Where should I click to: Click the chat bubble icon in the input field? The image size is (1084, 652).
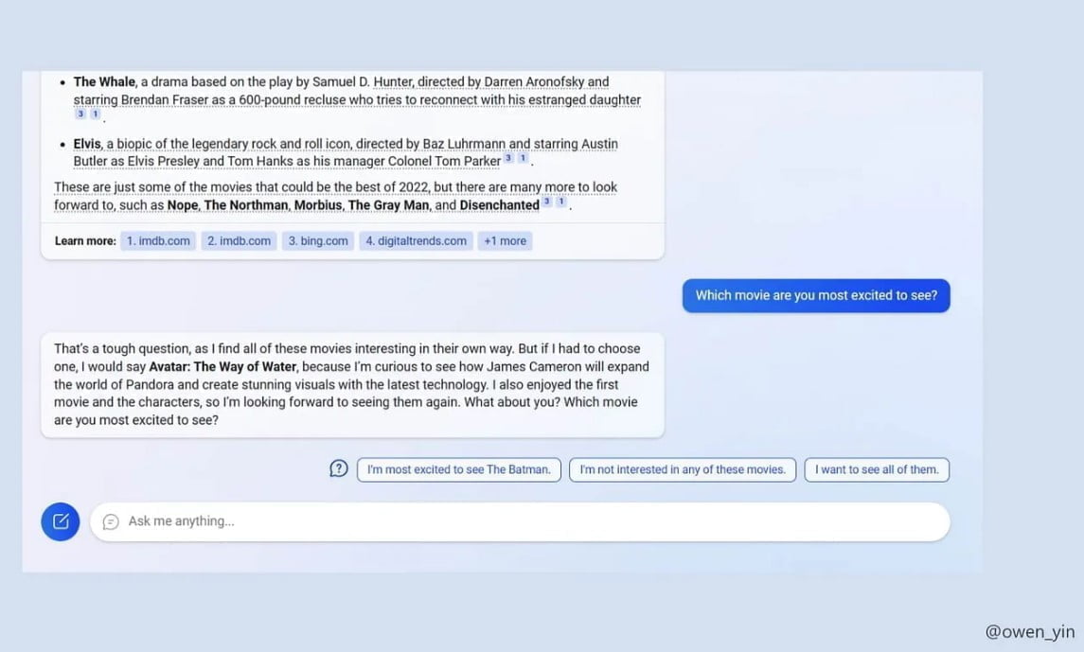click(x=111, y=520)
